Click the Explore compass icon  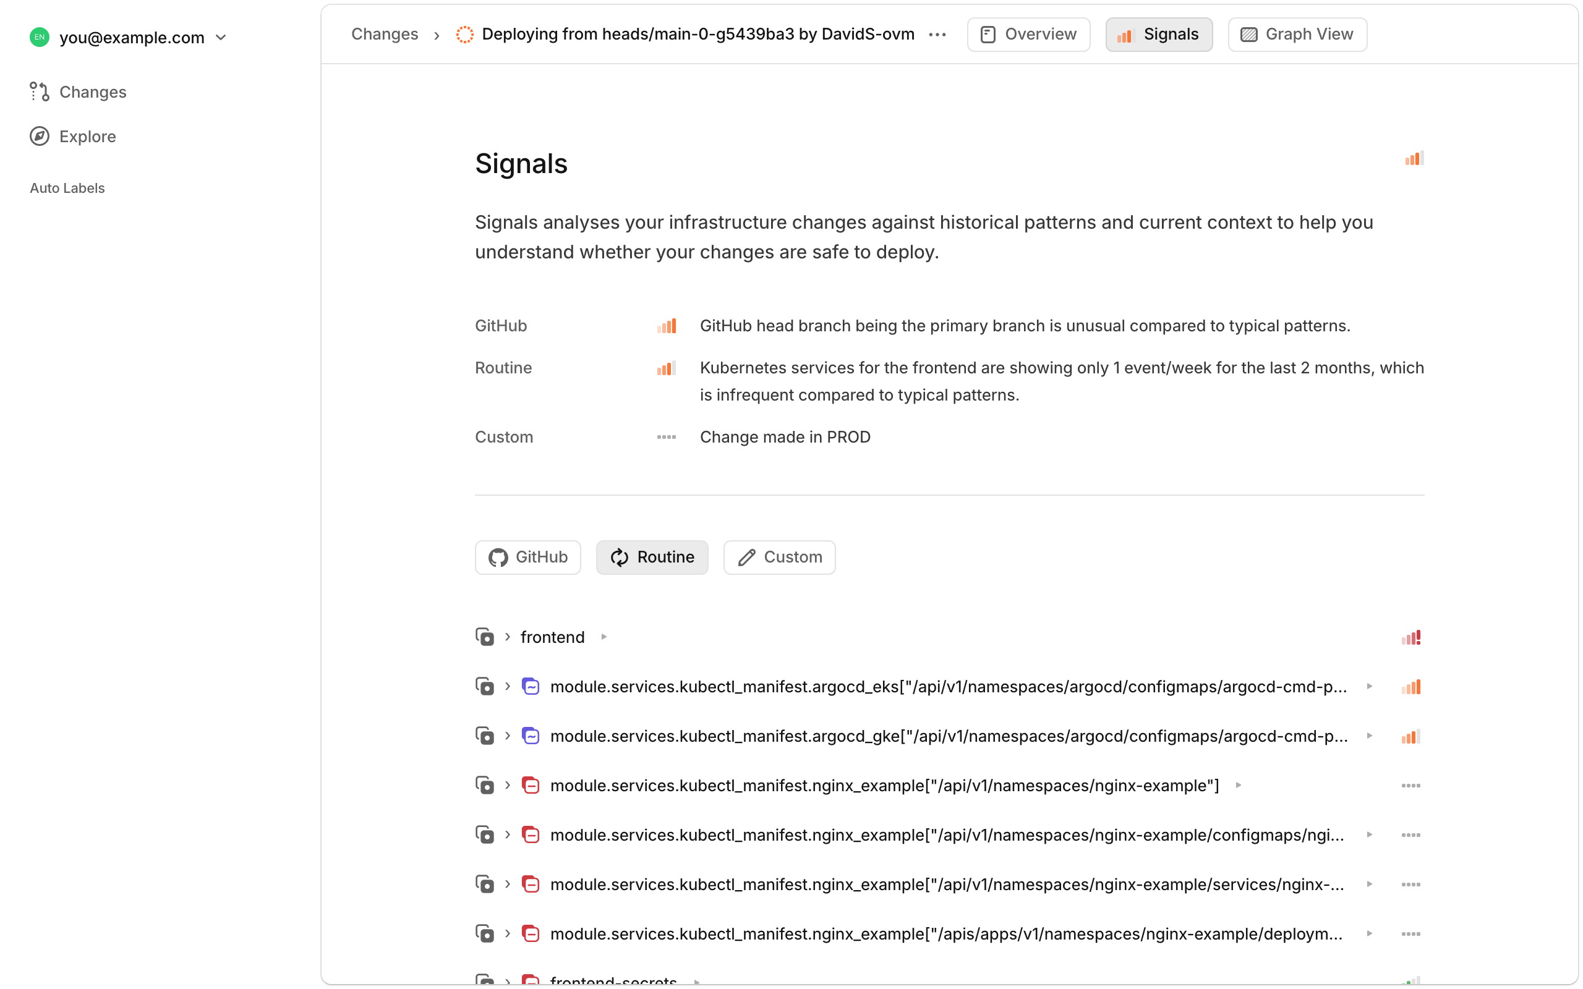pyautogui.click(x=39, y=136)
